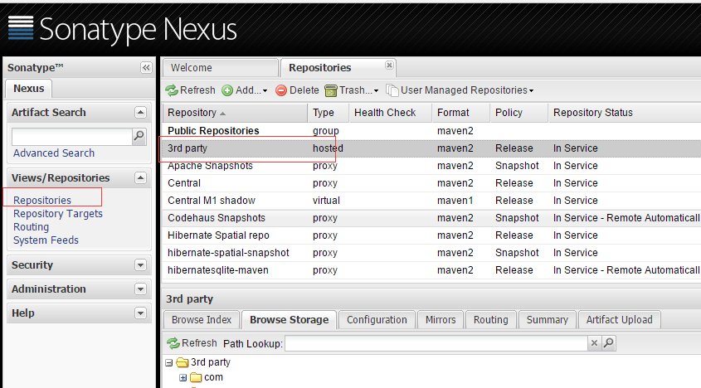Expand the Security panel
701x388 pixels.
140,265
